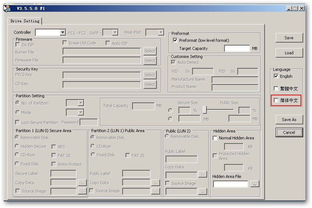Select Fixed Disk in Partition 2
Viewport: 312px width, 208px height.
tap(93, 154)
